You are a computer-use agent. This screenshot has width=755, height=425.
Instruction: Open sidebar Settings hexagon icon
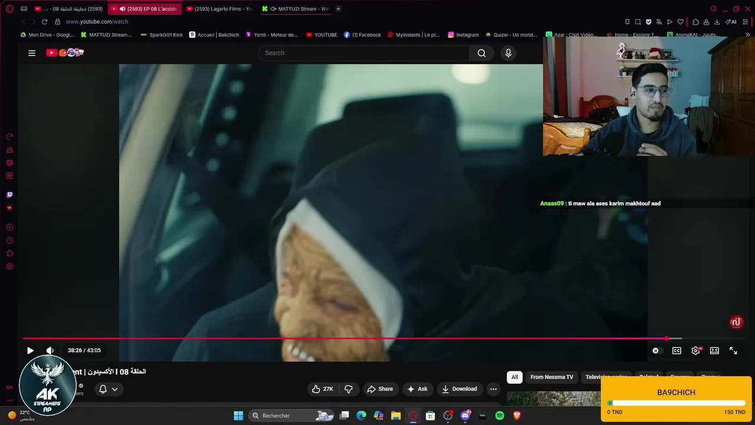click(9, 266)
